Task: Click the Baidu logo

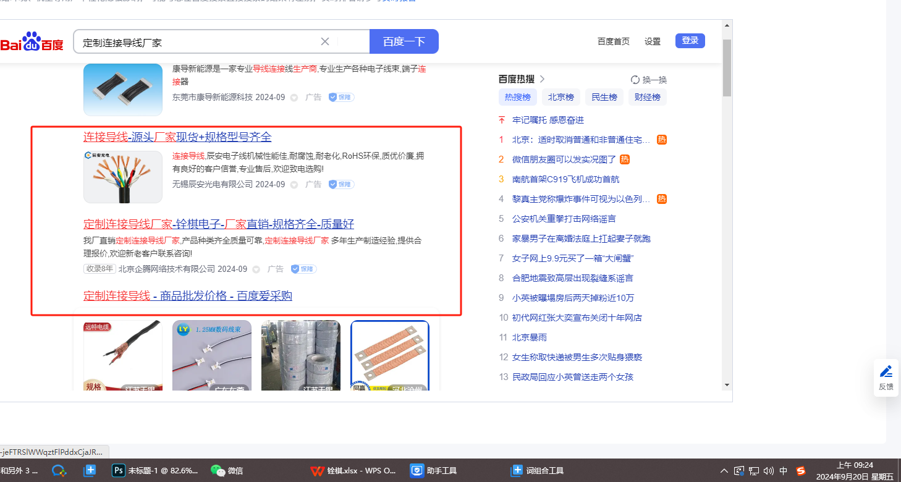Action: pos(32,42)
